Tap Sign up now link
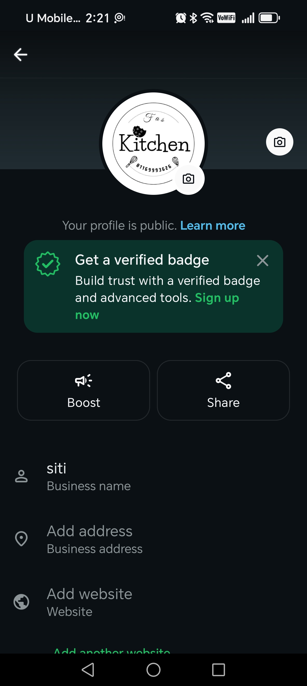Image resolution: width=307 pixels, height=686 pixels. pyautogui.click(x=217, y=298)
